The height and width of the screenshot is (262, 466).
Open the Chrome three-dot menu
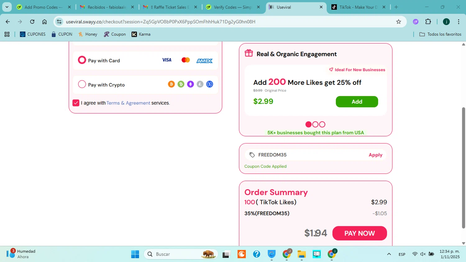pos(459,21)
